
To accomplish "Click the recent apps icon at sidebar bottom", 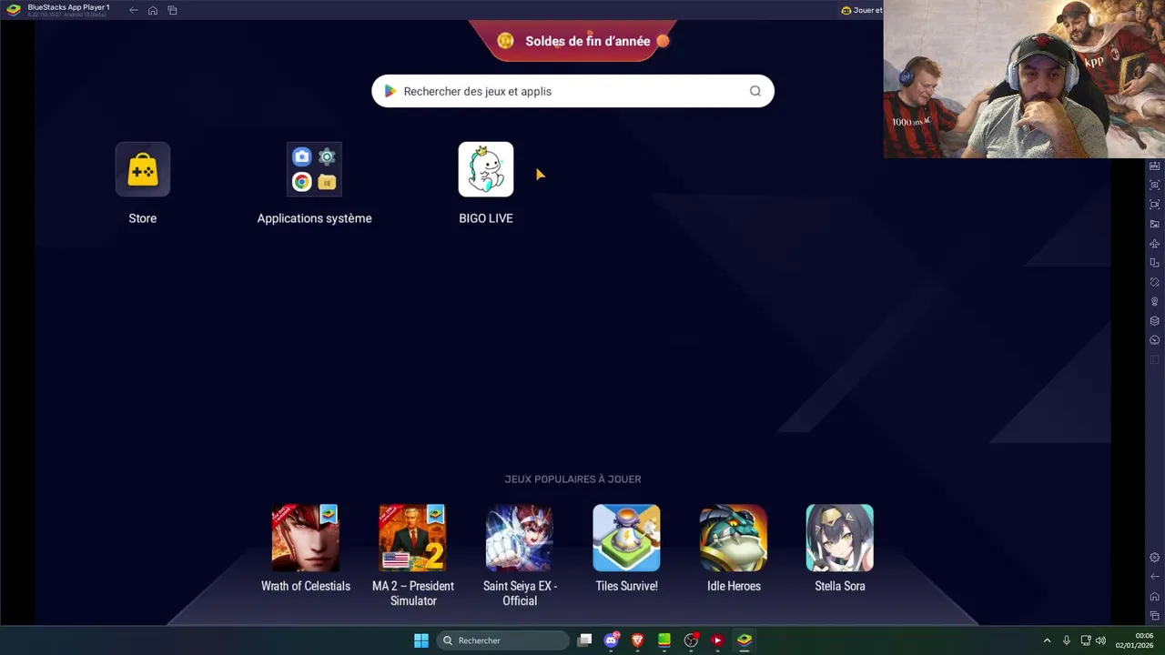I will coord(1155,616).
